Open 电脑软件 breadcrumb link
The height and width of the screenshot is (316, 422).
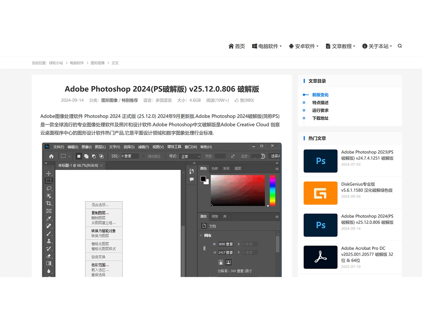tap(77, 63)
